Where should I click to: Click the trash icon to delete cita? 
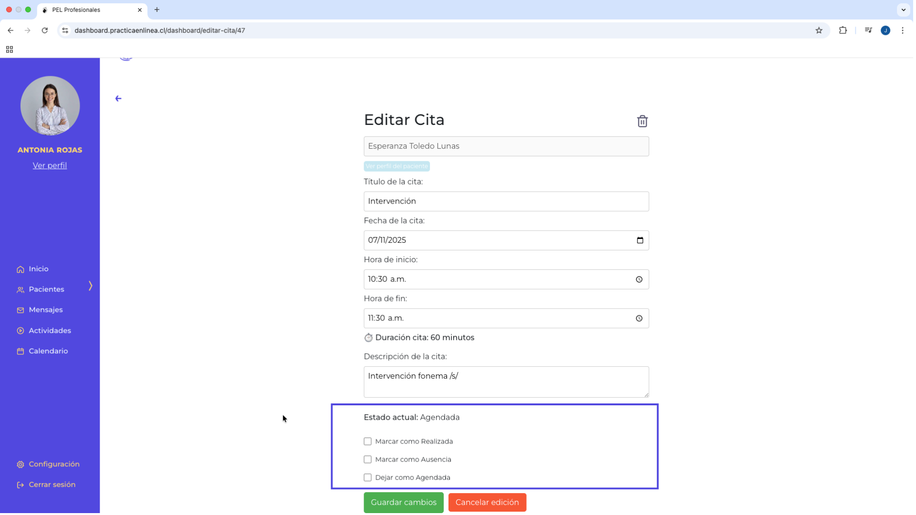pyautogui.click(x=644, y=122)
